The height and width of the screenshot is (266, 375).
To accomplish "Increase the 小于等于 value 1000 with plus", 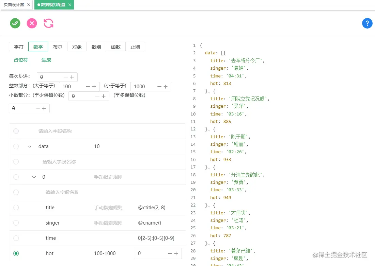I will coord(166,87).
